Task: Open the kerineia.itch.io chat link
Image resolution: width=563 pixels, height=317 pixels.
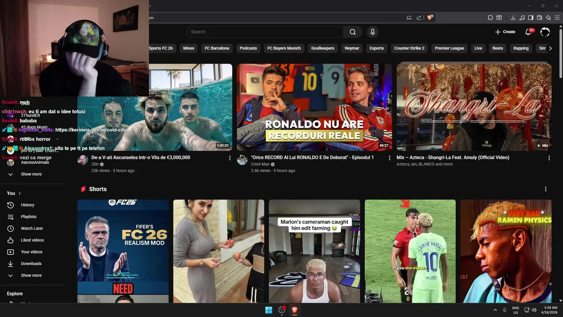Action: click(91, 130)
